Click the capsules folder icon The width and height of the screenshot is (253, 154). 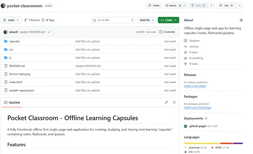pyautogui.click(x=6, y=41)
